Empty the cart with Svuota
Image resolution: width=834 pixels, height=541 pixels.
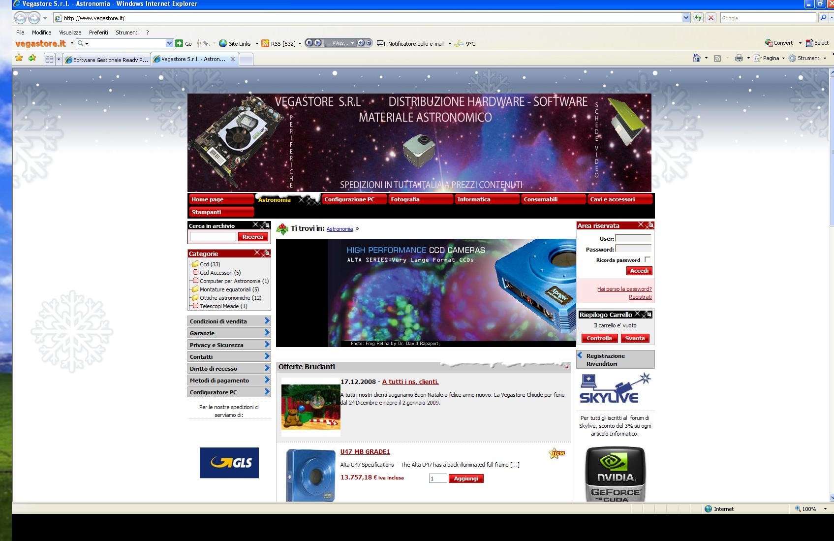635,338
